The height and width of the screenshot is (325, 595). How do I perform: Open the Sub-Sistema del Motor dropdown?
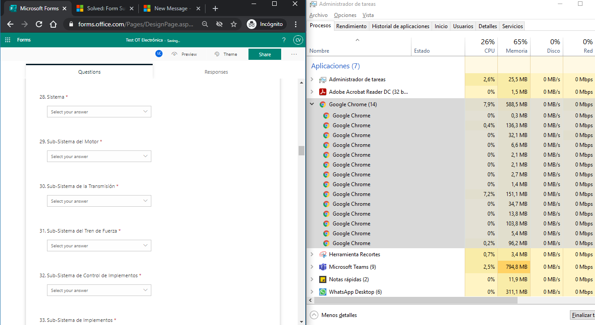point(99,156)
